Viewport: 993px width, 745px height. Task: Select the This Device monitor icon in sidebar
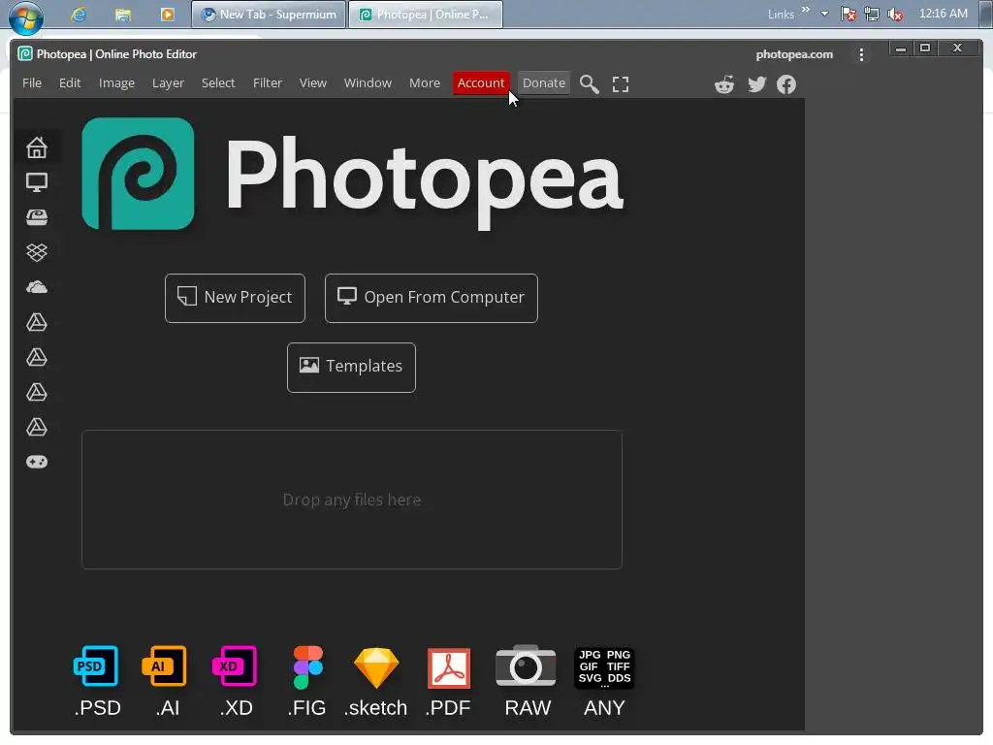[x=37, y=182]
